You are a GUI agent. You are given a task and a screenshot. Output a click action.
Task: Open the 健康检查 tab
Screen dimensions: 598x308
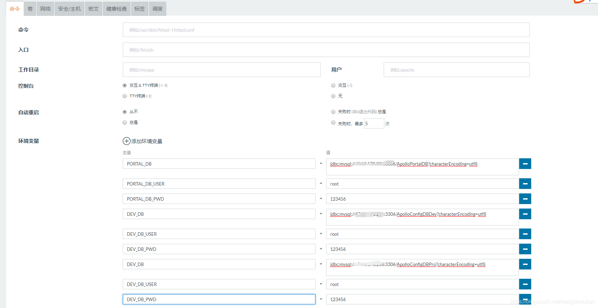coord(117,9)
